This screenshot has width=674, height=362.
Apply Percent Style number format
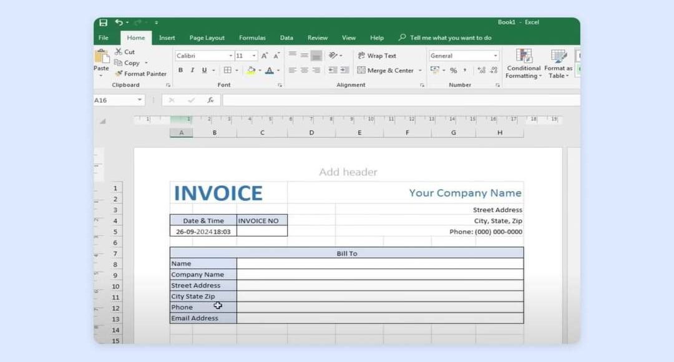[x=453, y=71]
